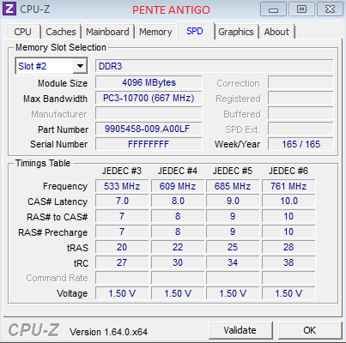The height and width of the screenshot is (343, 346).
Task: Click CAS# Latency value 9.0
Action: click(233, 201)
